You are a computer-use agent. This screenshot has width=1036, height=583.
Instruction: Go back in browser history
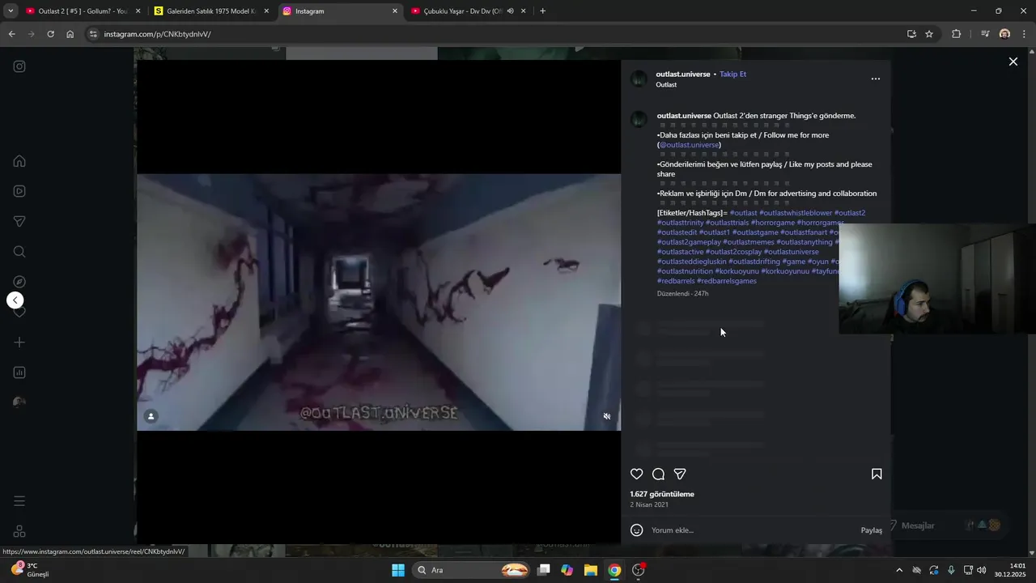coord(11,34)
